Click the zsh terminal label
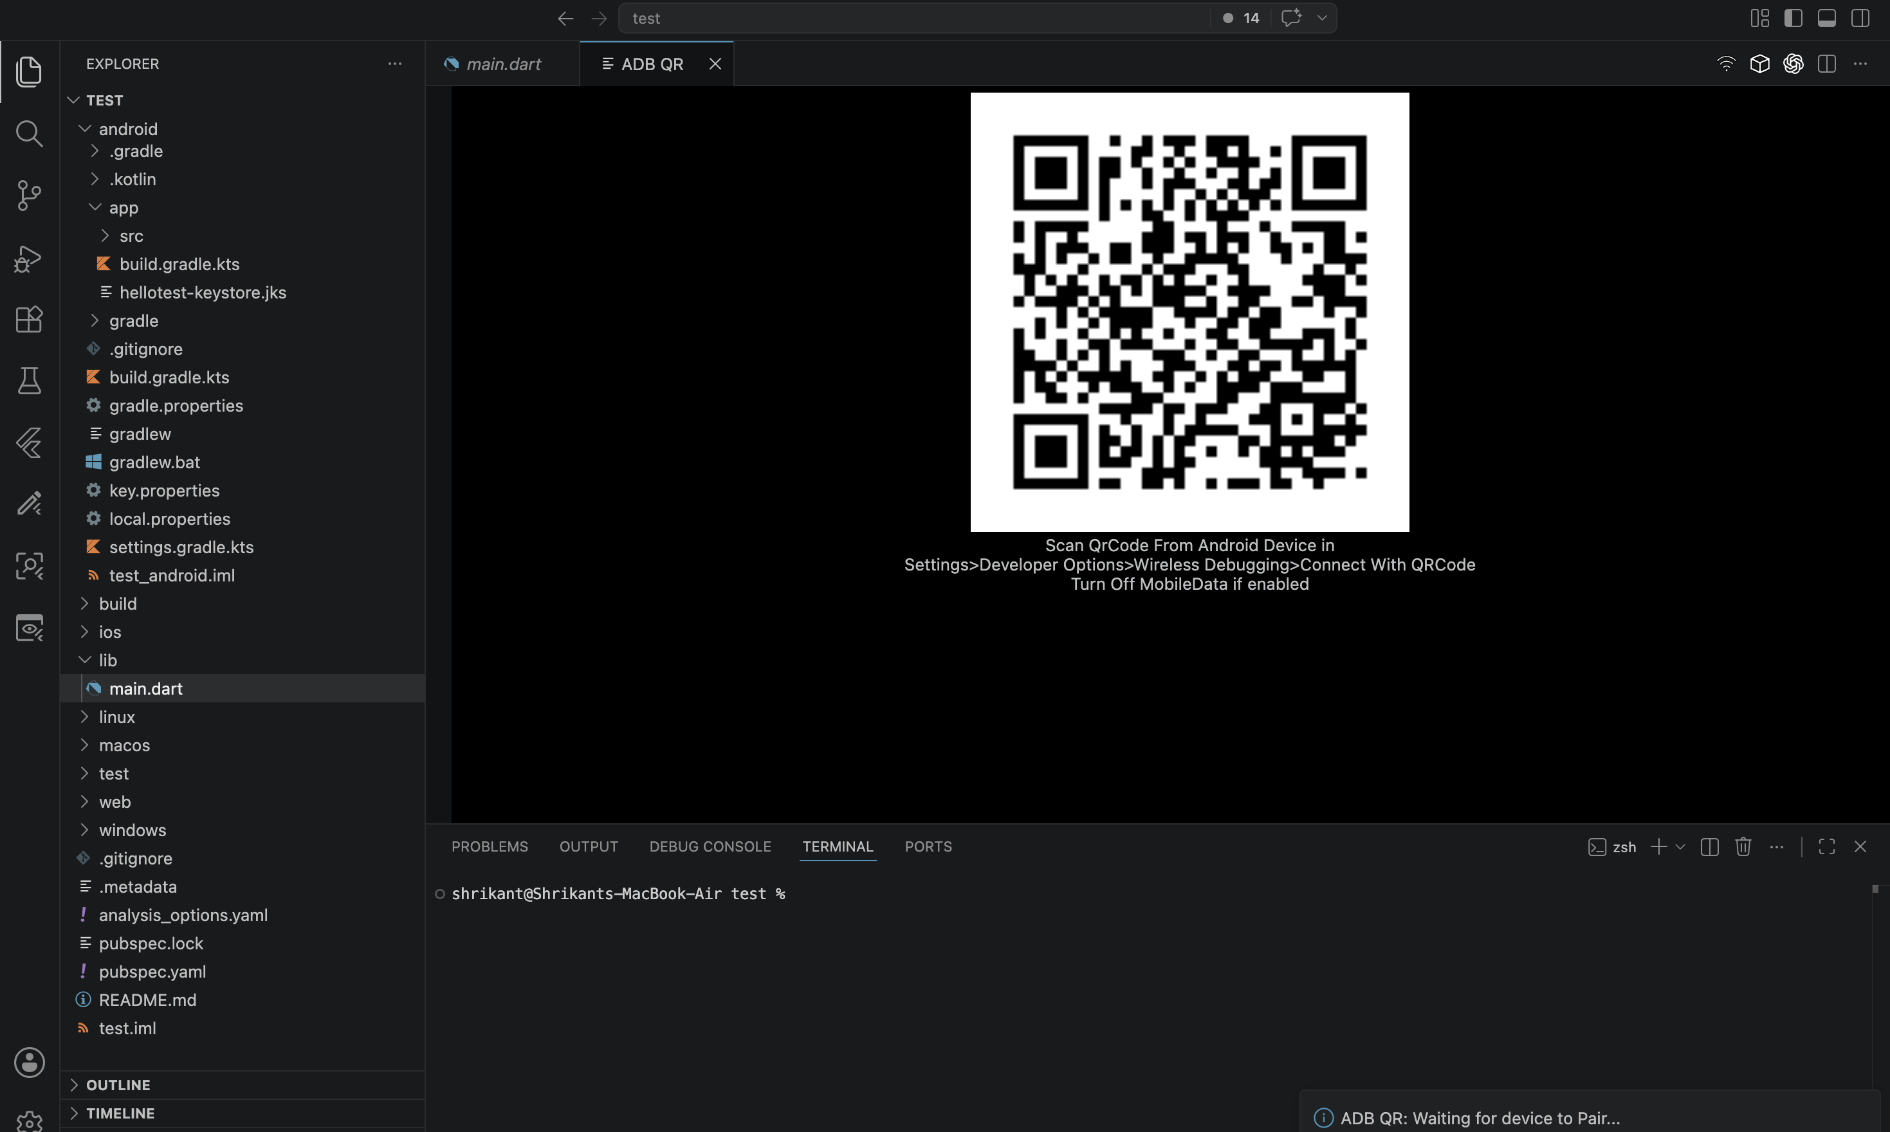This screenshot has width=1890, height=1132. click(x=1612, y=846)
